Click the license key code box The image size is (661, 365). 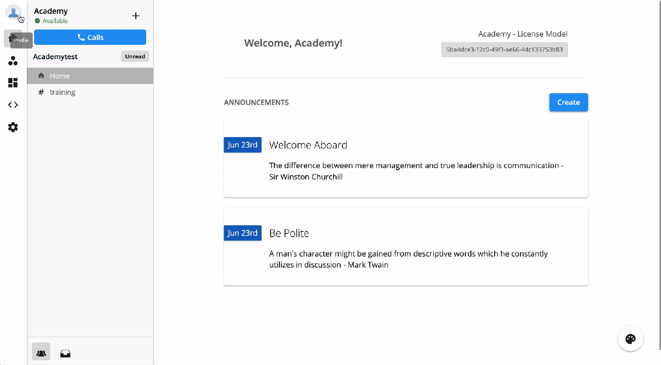pos(505,49)
